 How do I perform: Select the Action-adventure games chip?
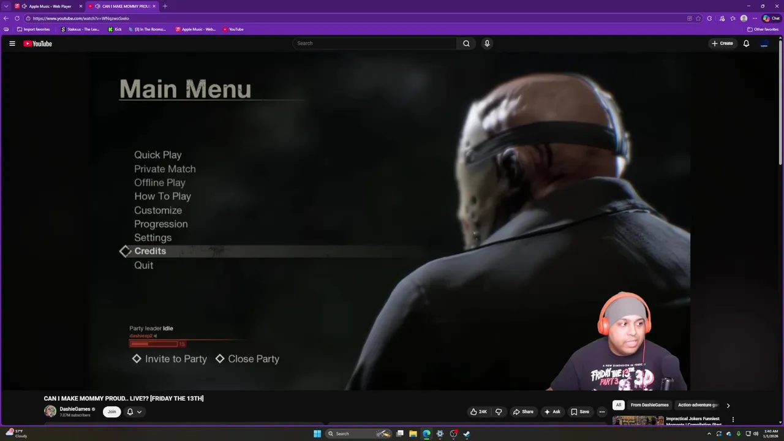[698, 405]
